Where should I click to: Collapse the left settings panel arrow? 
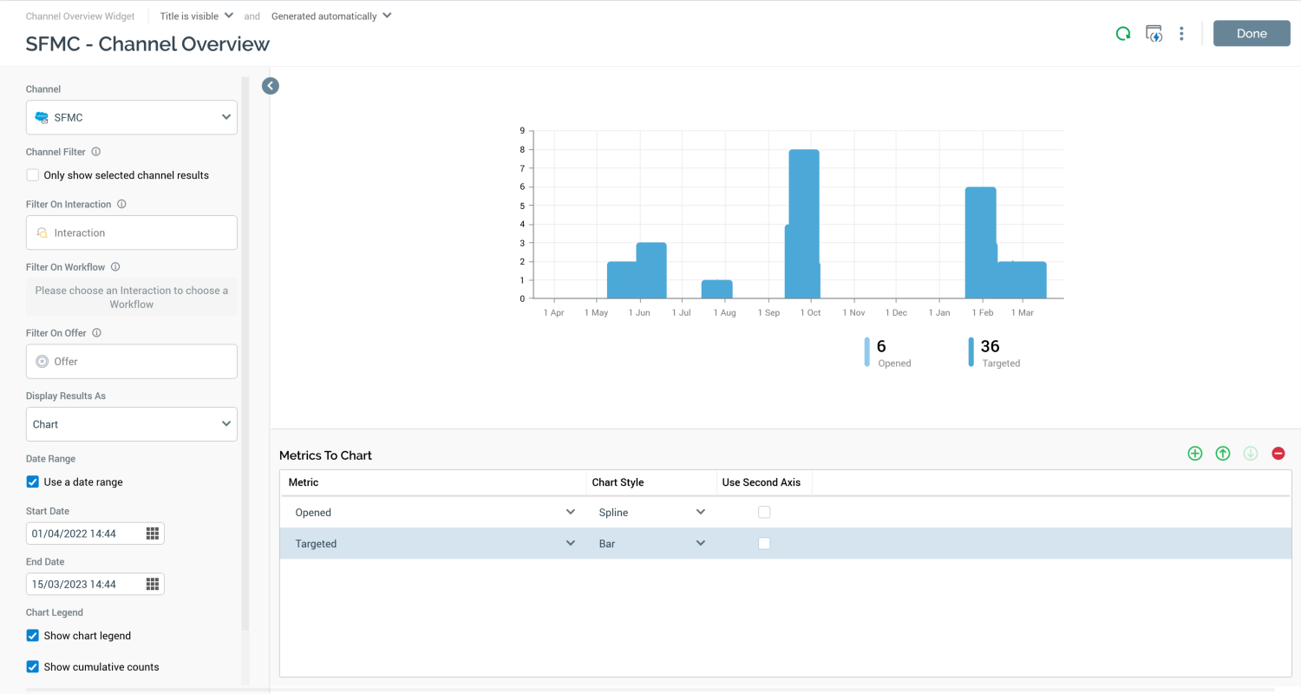pyautogui.click(x=271, y=86)
